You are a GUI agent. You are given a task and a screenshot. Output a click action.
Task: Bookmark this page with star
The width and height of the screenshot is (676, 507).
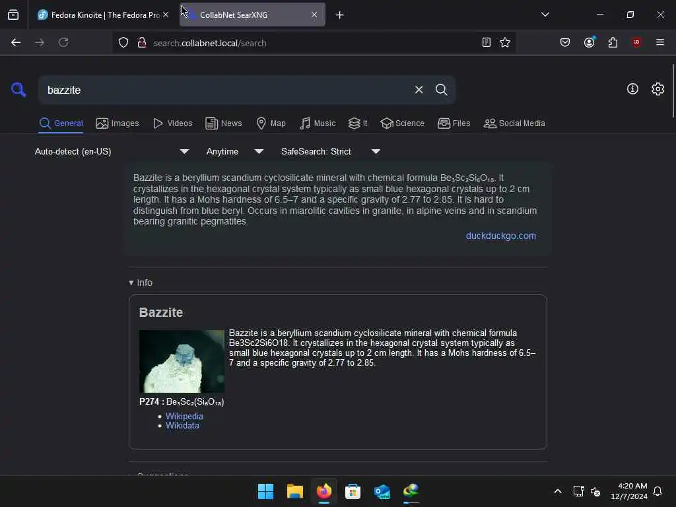505,42
